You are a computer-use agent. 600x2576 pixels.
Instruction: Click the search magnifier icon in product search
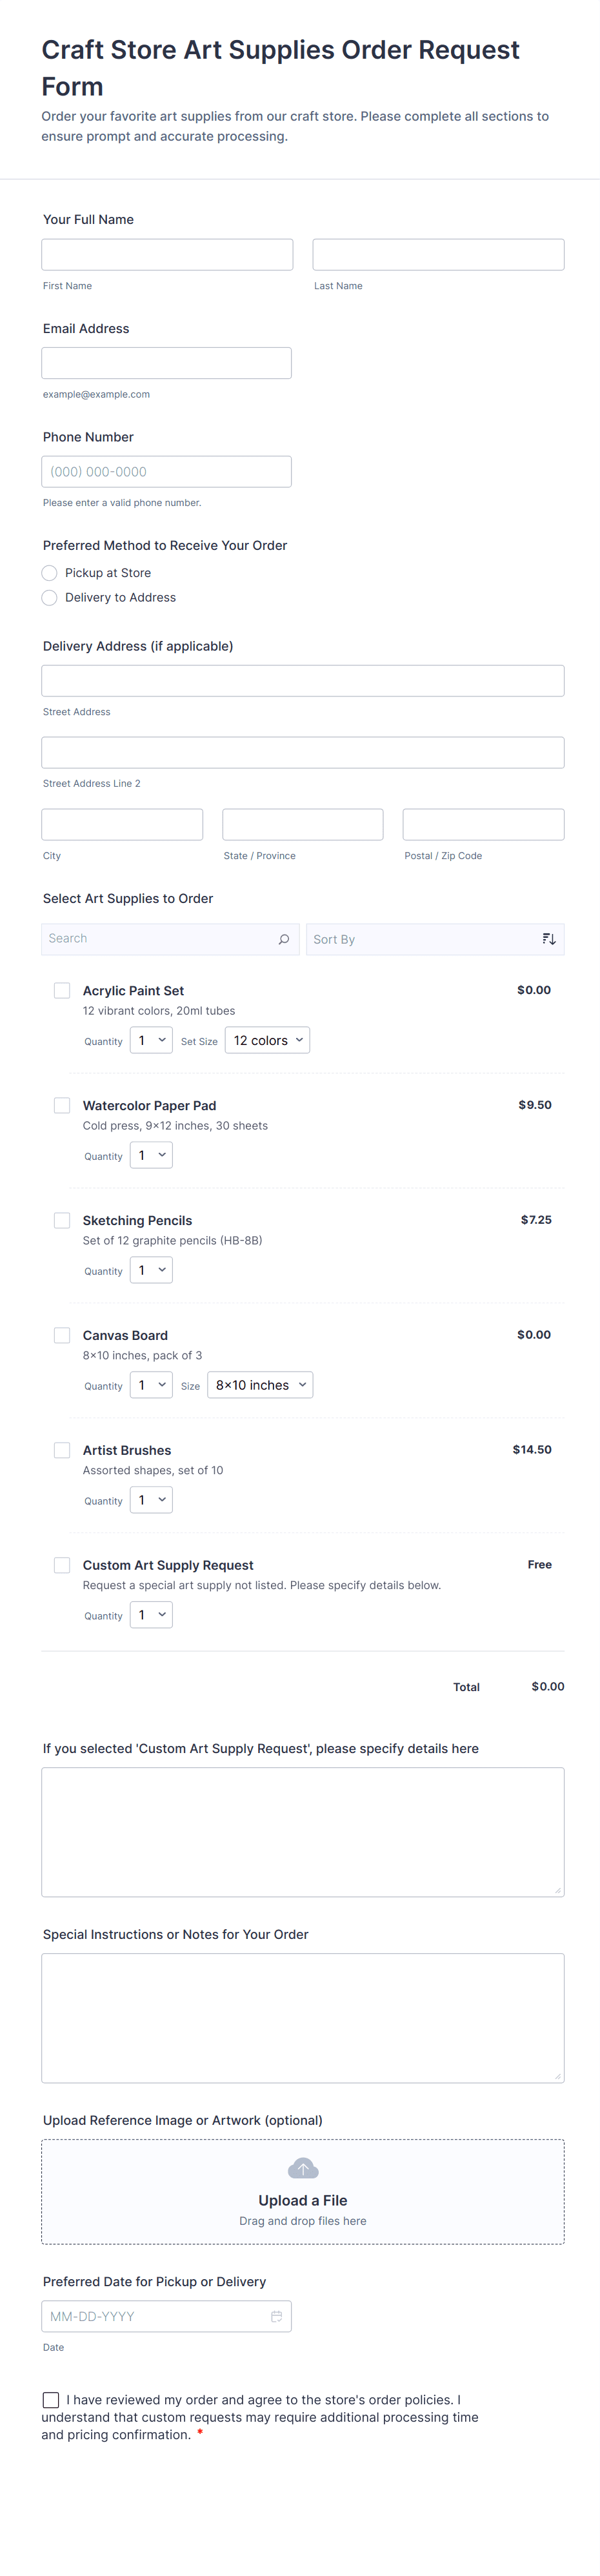coord(284,939)
